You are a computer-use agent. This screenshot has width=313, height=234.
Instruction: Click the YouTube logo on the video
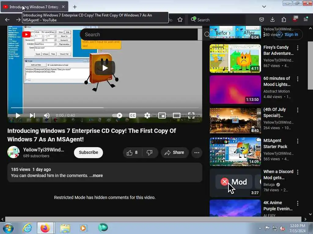[x=26, y=34]
